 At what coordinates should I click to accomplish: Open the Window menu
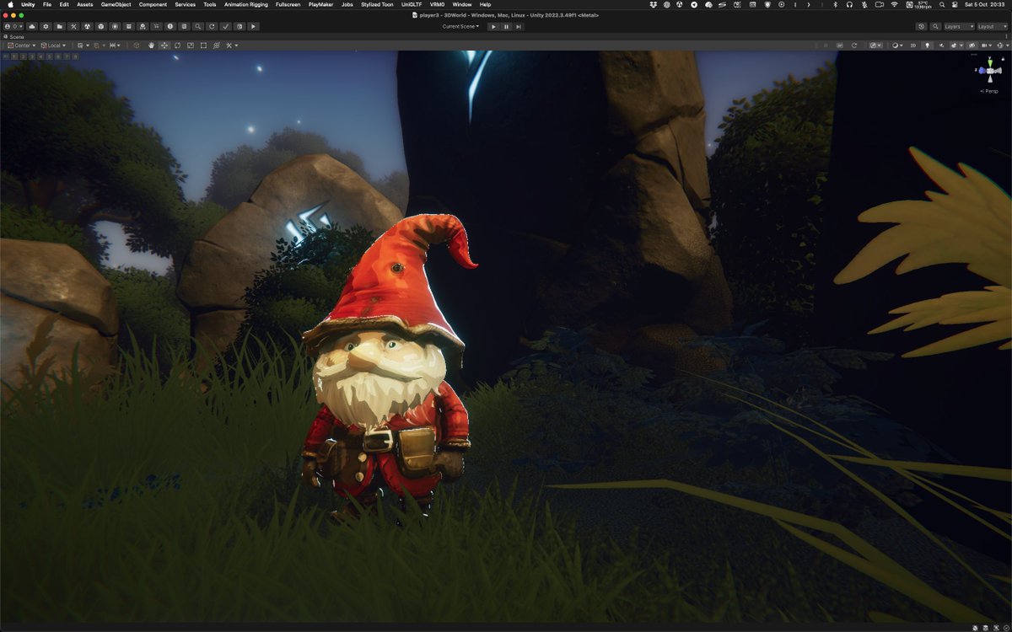click(462, 4)
